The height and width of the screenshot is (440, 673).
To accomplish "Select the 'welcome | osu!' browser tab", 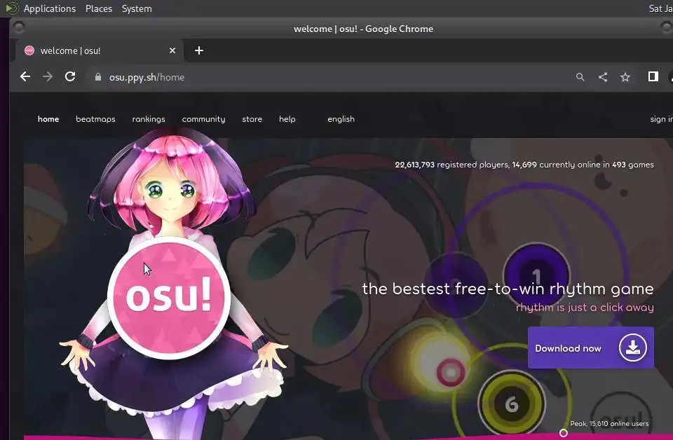I will [x=100, y=50].
